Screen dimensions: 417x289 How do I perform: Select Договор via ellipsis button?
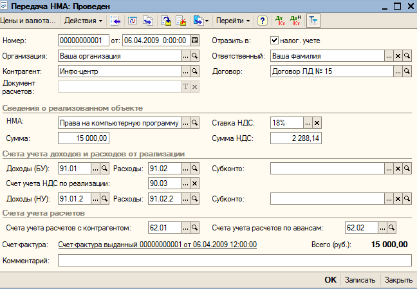click(398, 71)
